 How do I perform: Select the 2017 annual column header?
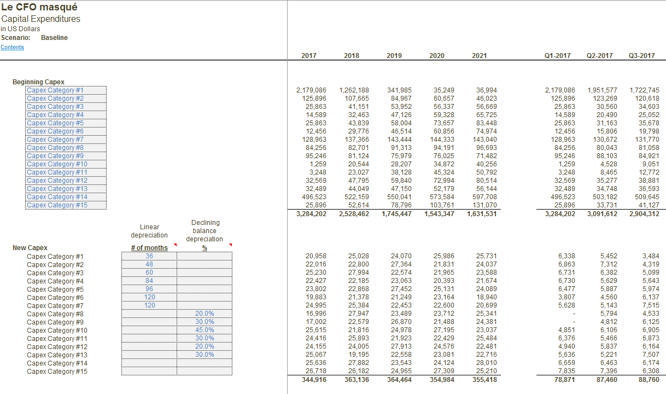click(308, 56)
